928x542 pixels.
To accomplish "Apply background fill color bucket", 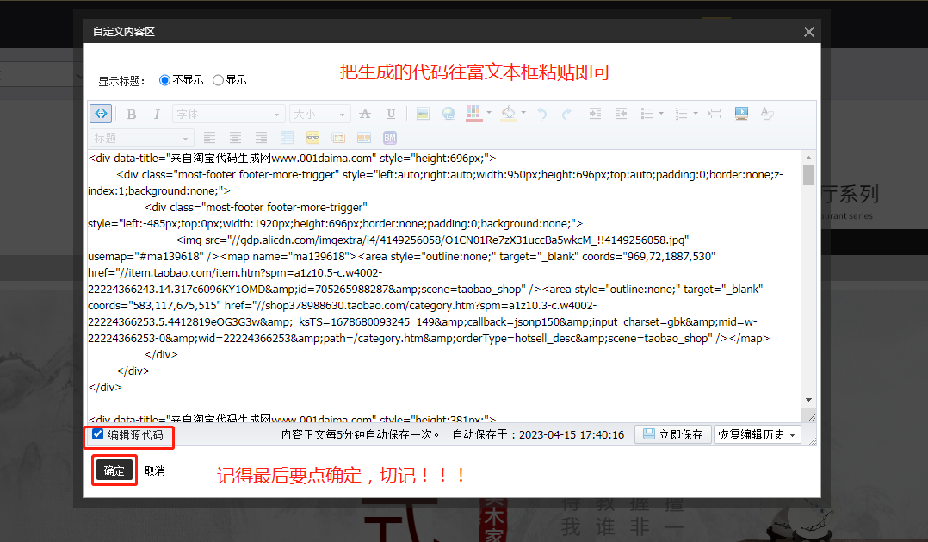I will (508, 113).
